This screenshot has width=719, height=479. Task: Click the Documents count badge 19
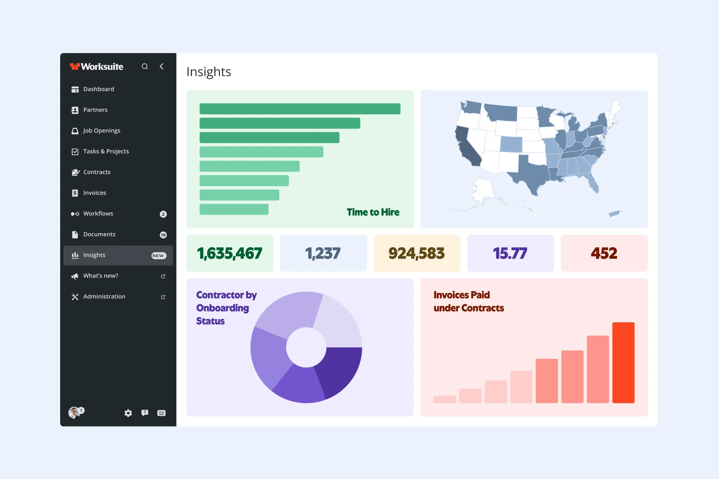163,235
